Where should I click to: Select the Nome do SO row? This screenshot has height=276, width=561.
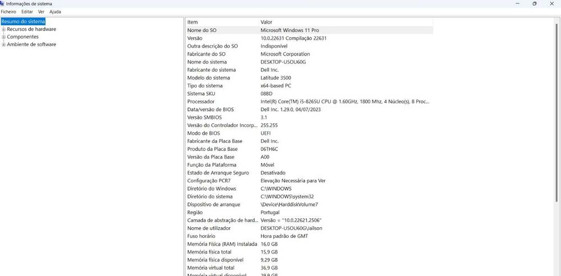click(x=309, y=30)
